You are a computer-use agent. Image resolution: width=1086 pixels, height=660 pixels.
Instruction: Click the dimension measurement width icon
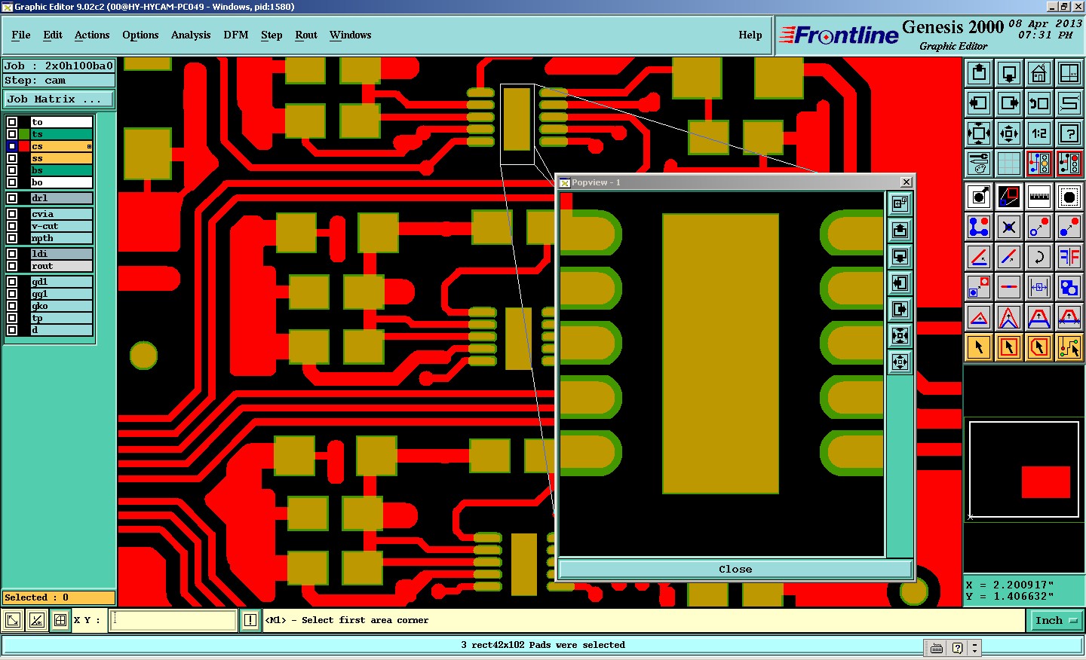(1039, 287)
